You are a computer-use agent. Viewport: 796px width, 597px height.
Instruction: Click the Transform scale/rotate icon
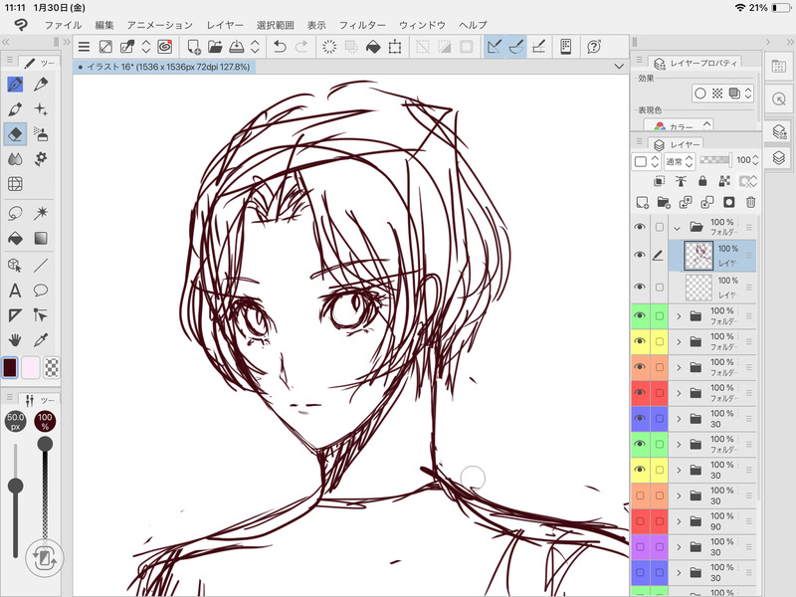[x=395, y=47]
